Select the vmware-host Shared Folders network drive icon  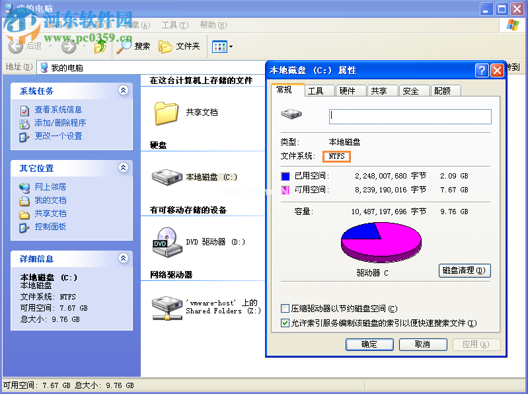click(167, 308)
